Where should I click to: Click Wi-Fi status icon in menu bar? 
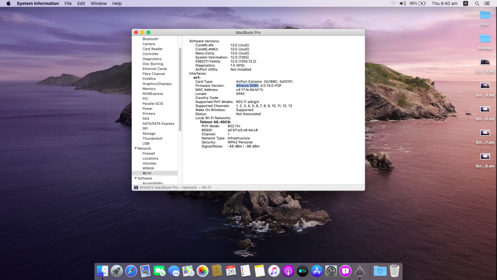pyautogui.click(x=393, y=3)
